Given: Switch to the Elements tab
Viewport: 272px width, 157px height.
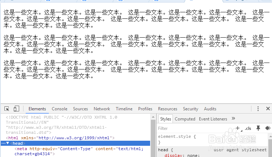Looking at the screenshot, I should (x=37, y=109).
